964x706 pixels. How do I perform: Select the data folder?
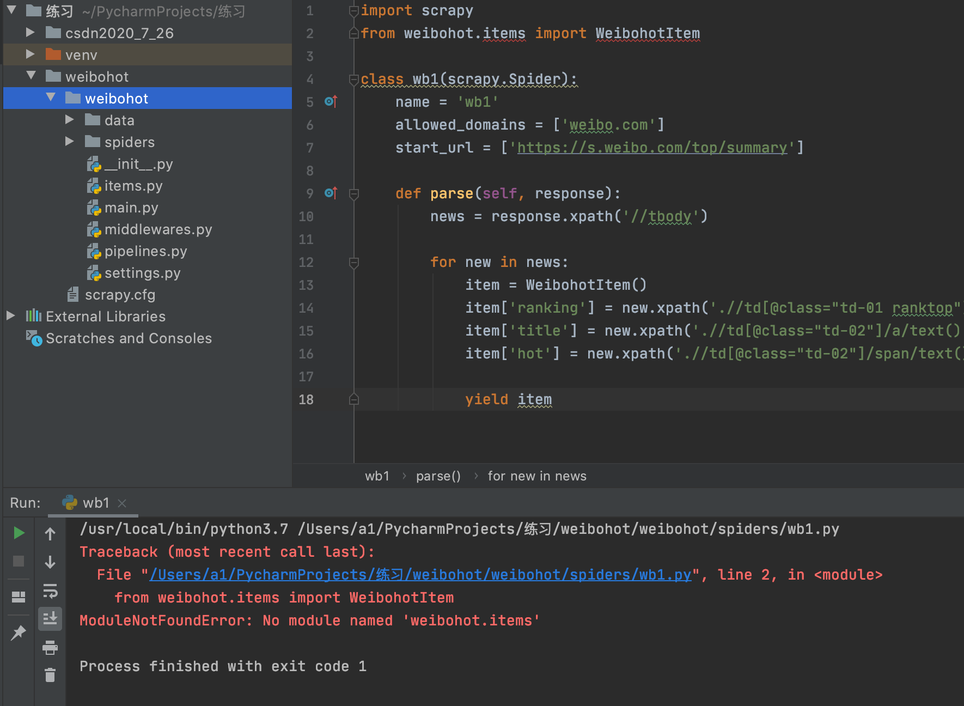tap(119, 120)
